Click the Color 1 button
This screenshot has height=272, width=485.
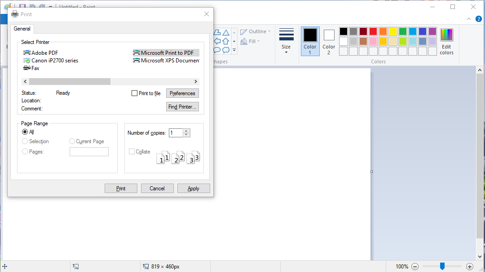[310, 41]
